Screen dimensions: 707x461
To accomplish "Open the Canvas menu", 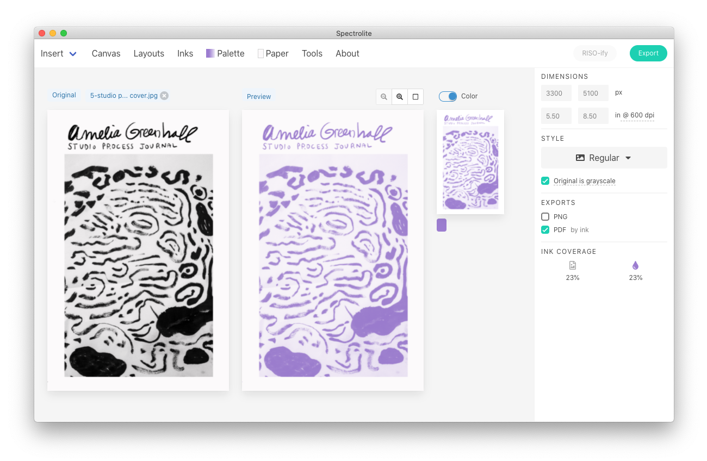I will pos(106,53).
